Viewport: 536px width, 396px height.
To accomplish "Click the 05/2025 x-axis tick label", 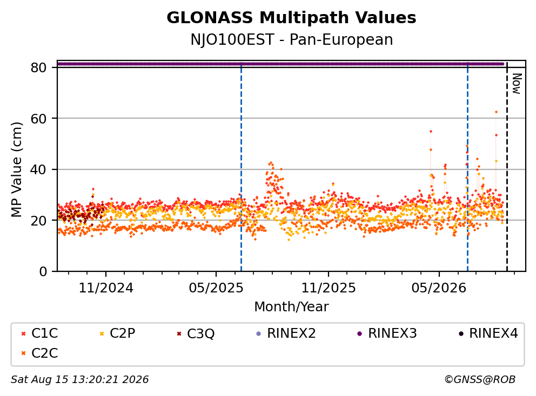I will tap(216, 288).
